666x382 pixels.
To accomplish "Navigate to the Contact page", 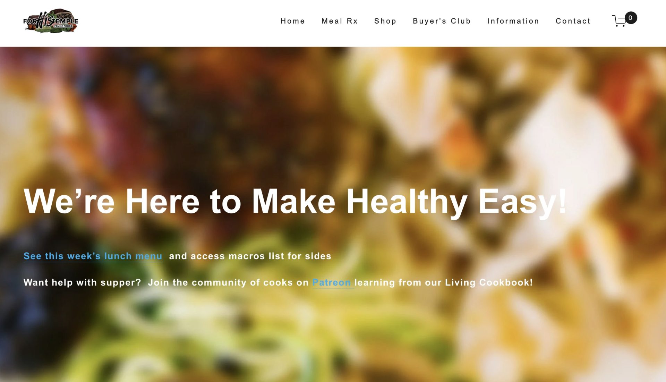I will tap(573, 21).
